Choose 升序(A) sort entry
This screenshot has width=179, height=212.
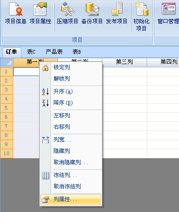pos(71,91)
